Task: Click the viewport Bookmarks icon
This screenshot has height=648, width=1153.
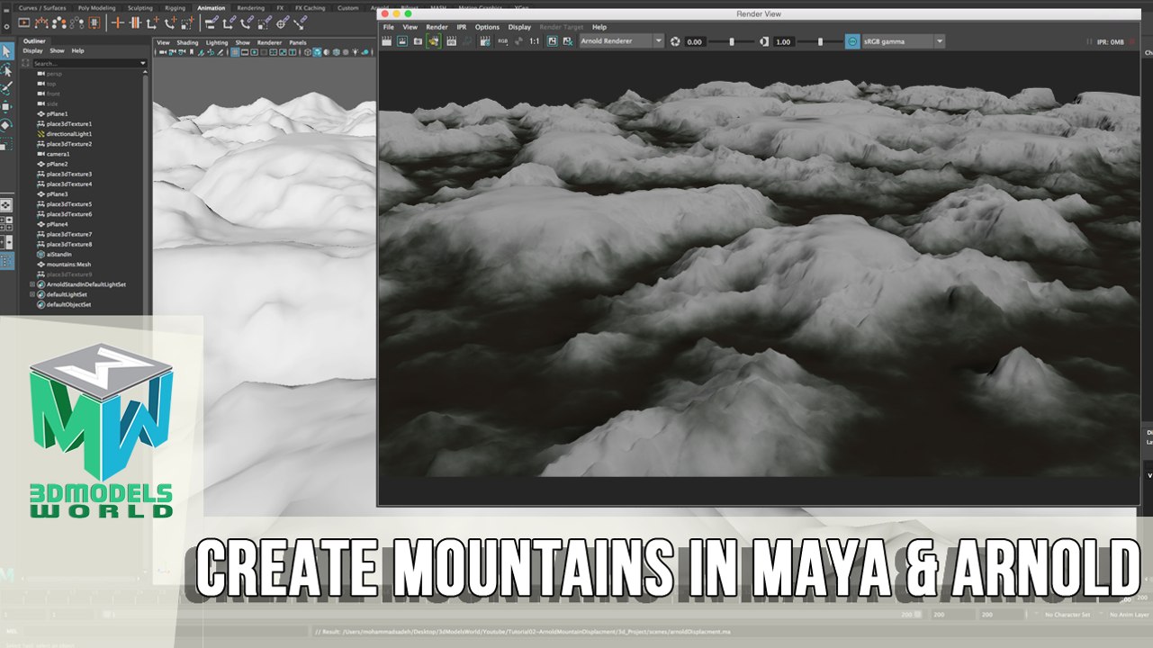Action: coord(192,52)
